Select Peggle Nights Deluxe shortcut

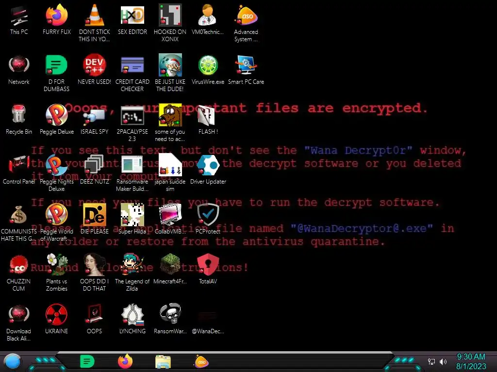[x=57, y=173]
